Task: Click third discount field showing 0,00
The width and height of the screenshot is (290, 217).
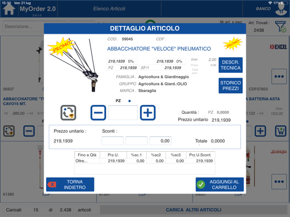Action: [160, 141]
